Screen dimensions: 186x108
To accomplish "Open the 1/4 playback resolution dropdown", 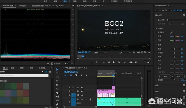I will point(125,53).
